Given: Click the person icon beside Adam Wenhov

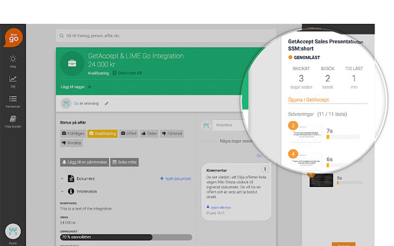Looking at the screenshot, I should tap(208, 207).
